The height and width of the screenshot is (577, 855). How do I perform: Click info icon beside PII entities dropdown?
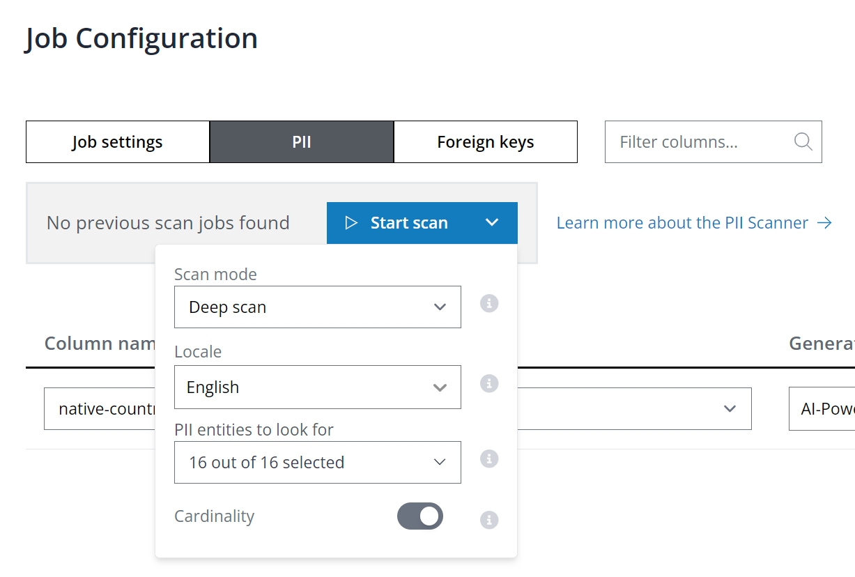click(x=489, y=459)
